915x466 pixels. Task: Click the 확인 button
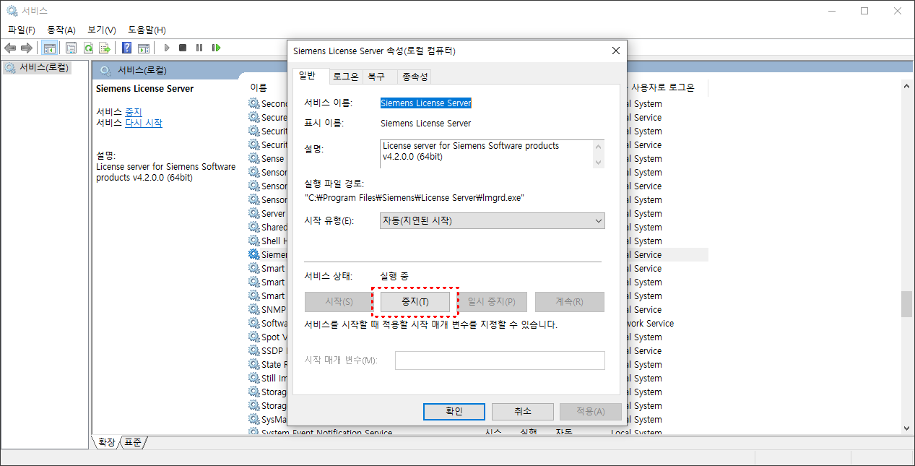click(x=454, y=411)
